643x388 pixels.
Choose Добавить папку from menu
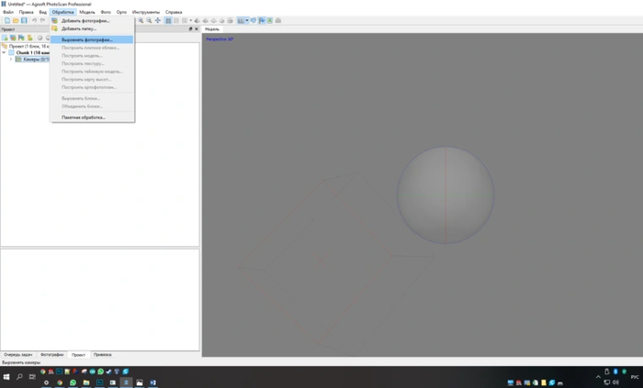pos(79,28)
